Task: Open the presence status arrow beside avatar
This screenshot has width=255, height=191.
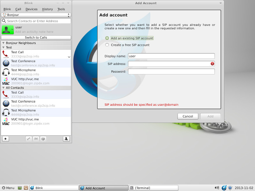Action: pos(12,30)
